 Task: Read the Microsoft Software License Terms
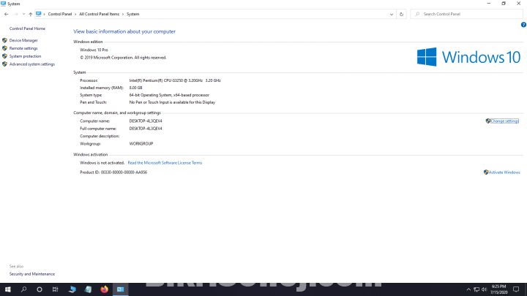click(x=165, y=163)
